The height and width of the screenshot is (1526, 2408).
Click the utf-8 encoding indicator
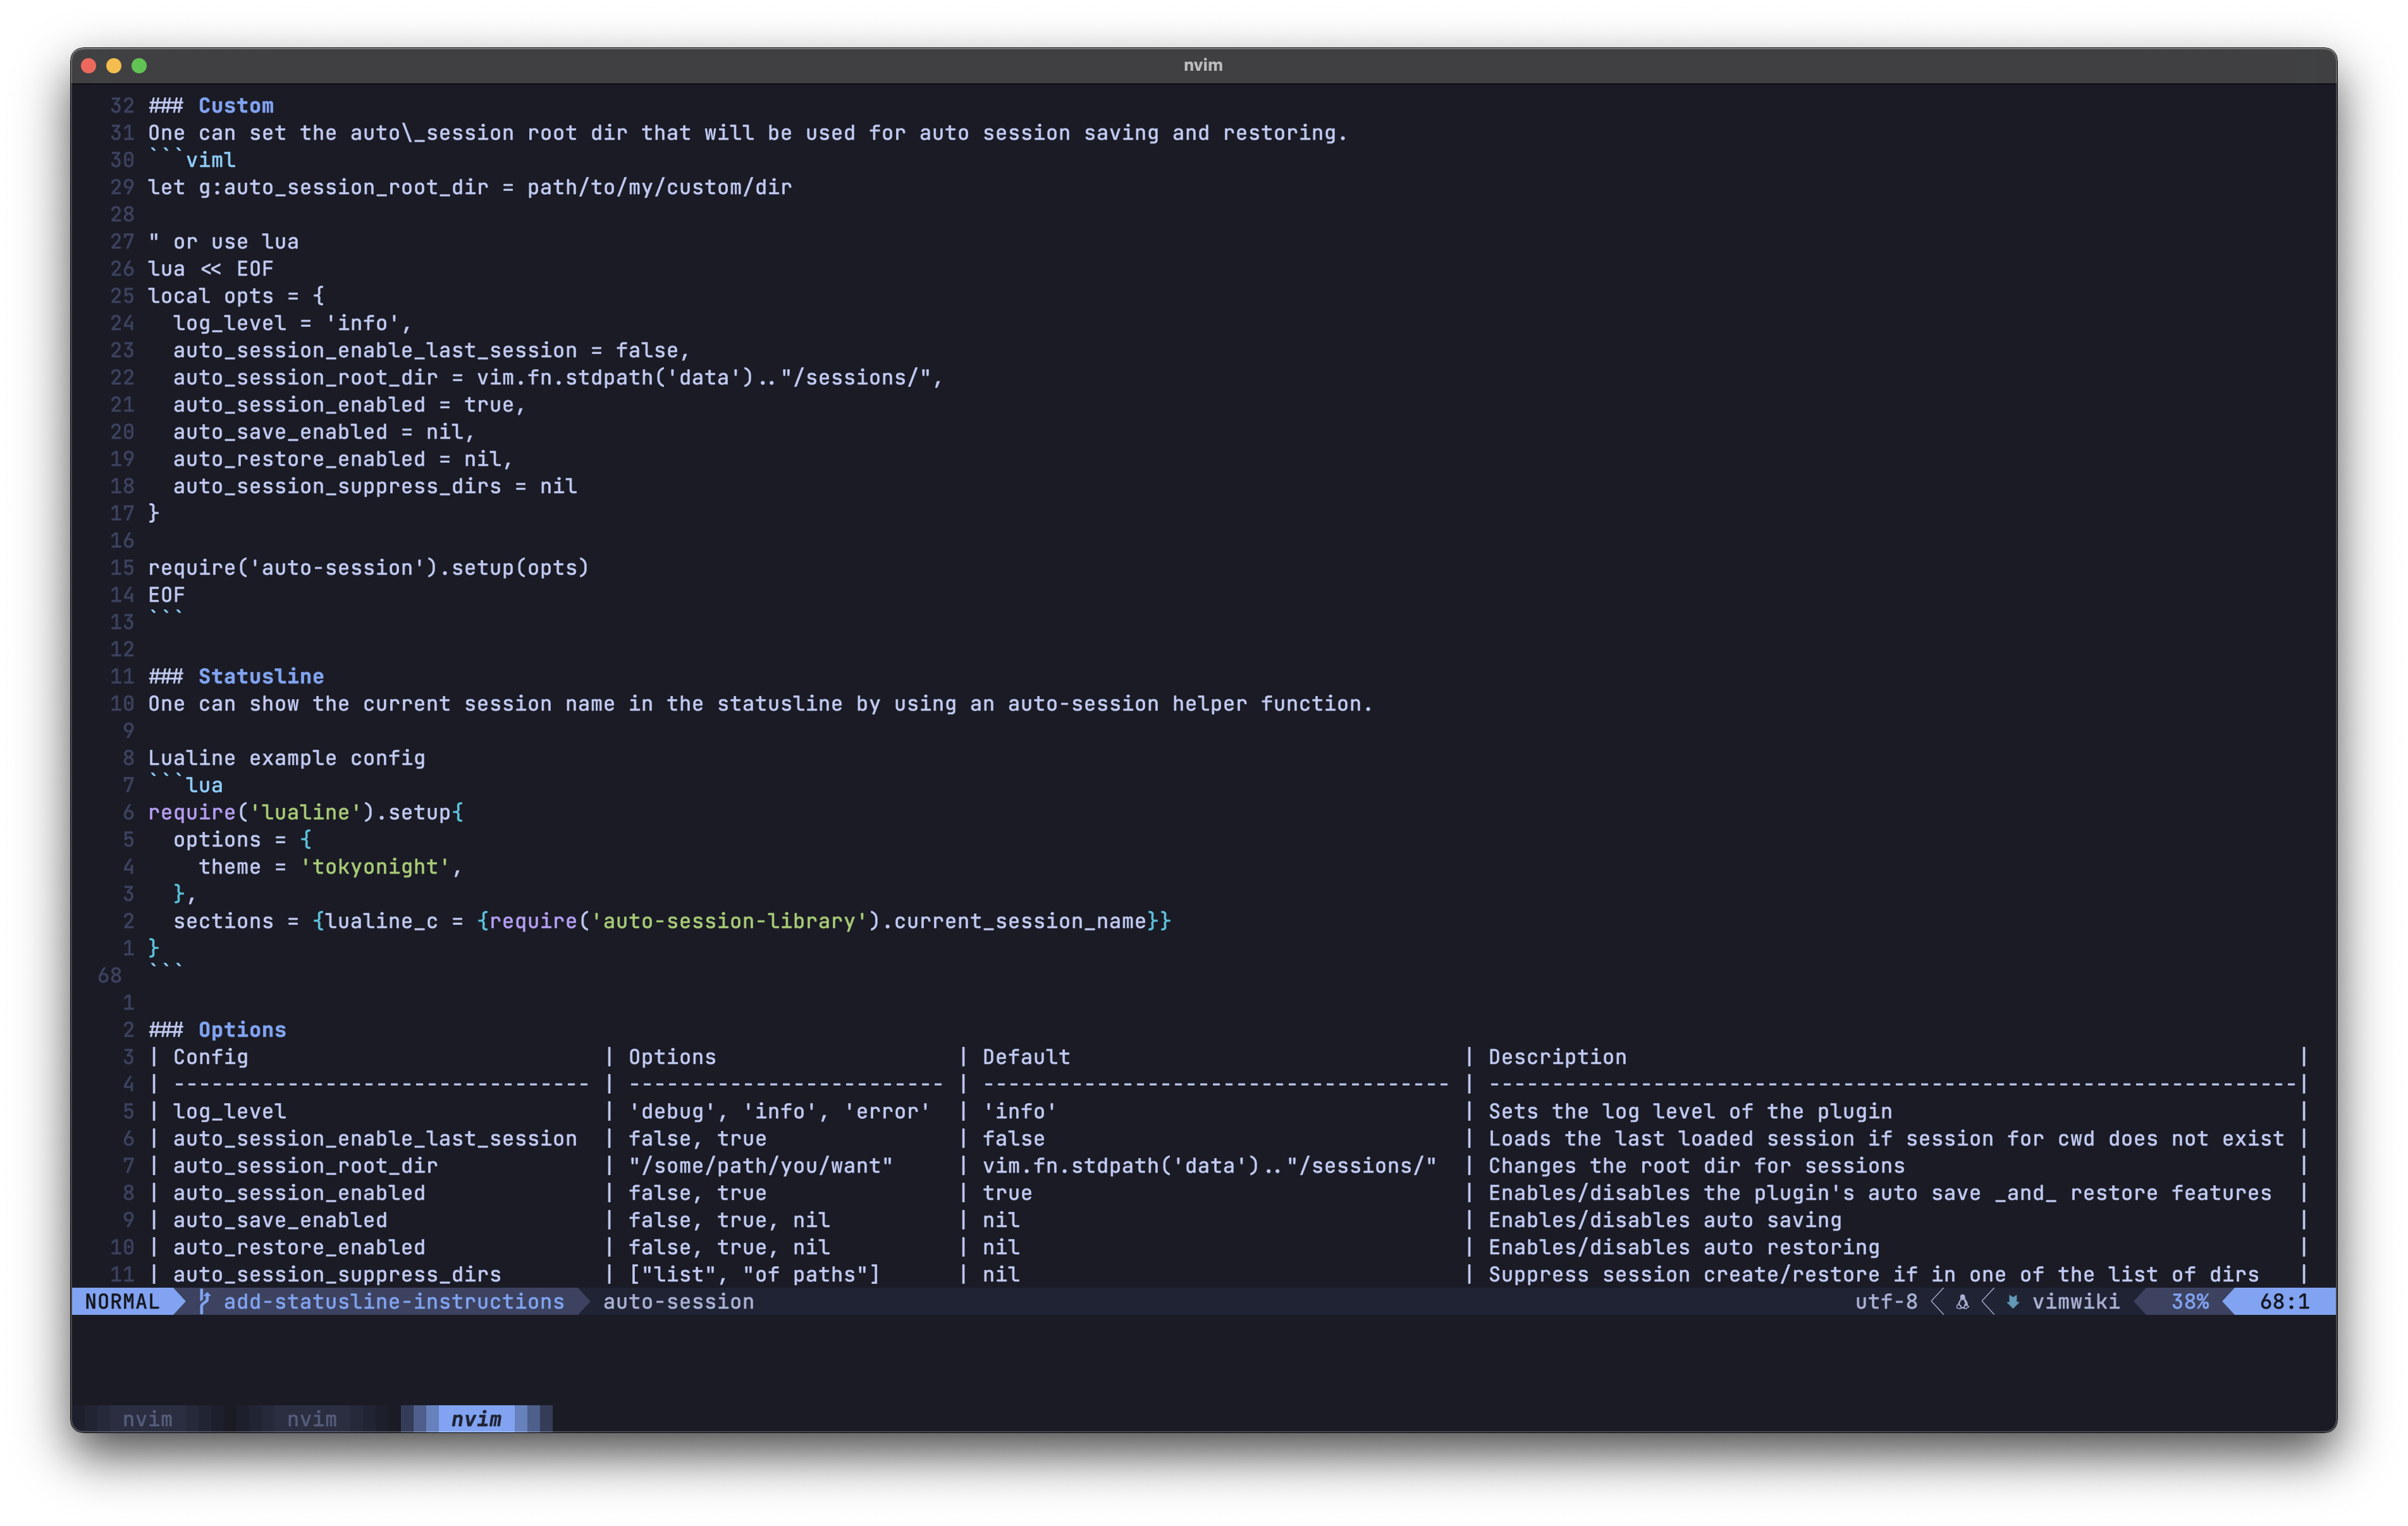[1886, 1301]
